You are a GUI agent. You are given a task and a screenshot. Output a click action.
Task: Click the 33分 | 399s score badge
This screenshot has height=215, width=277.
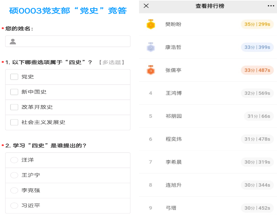pos(257,47)
